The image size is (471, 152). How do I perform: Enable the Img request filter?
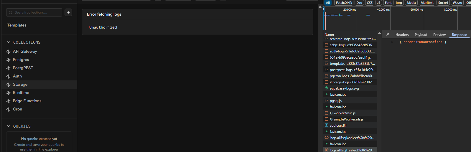tap(399, 3)
